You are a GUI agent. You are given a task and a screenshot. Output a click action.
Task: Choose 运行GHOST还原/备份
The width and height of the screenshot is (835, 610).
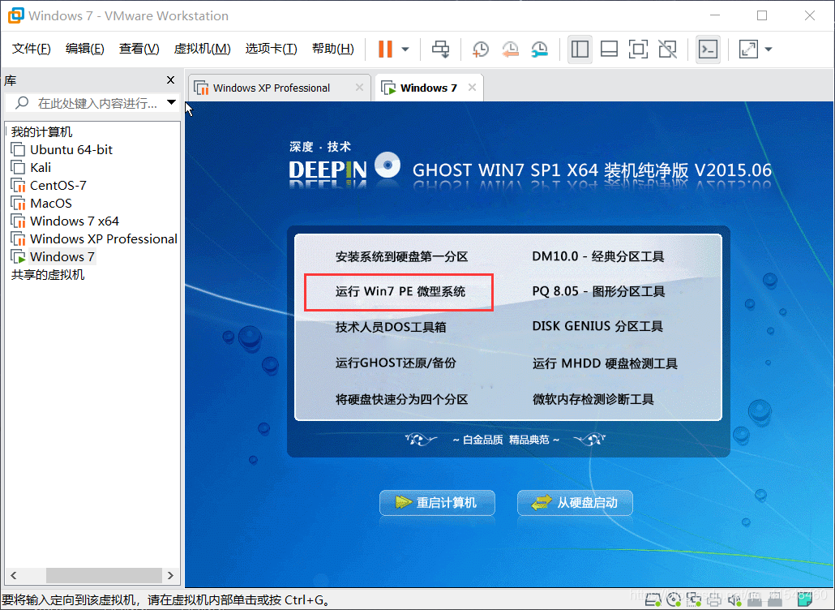coord(396,363)
